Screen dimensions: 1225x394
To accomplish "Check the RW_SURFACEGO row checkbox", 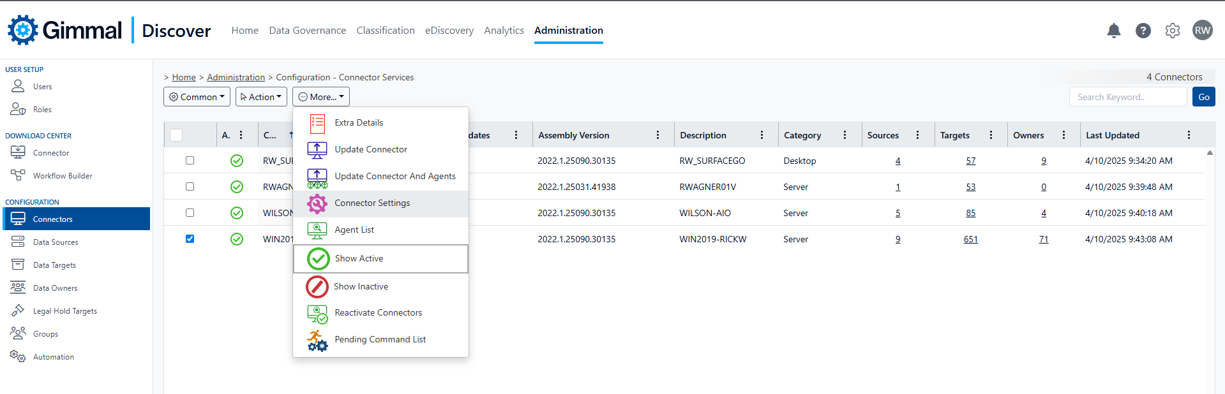I will click(x=190, y=161).
